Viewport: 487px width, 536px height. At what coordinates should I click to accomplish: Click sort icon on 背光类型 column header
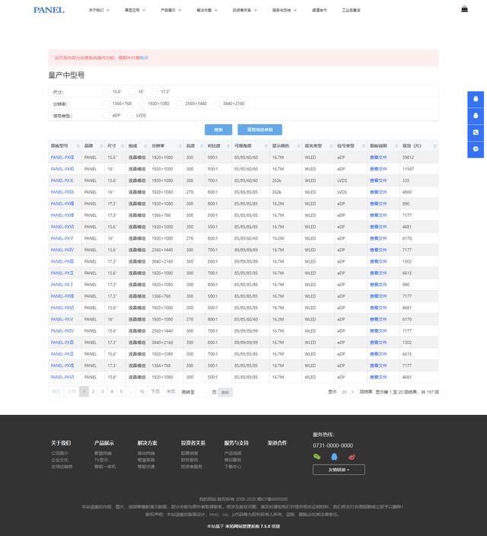(x=331, y=146)
